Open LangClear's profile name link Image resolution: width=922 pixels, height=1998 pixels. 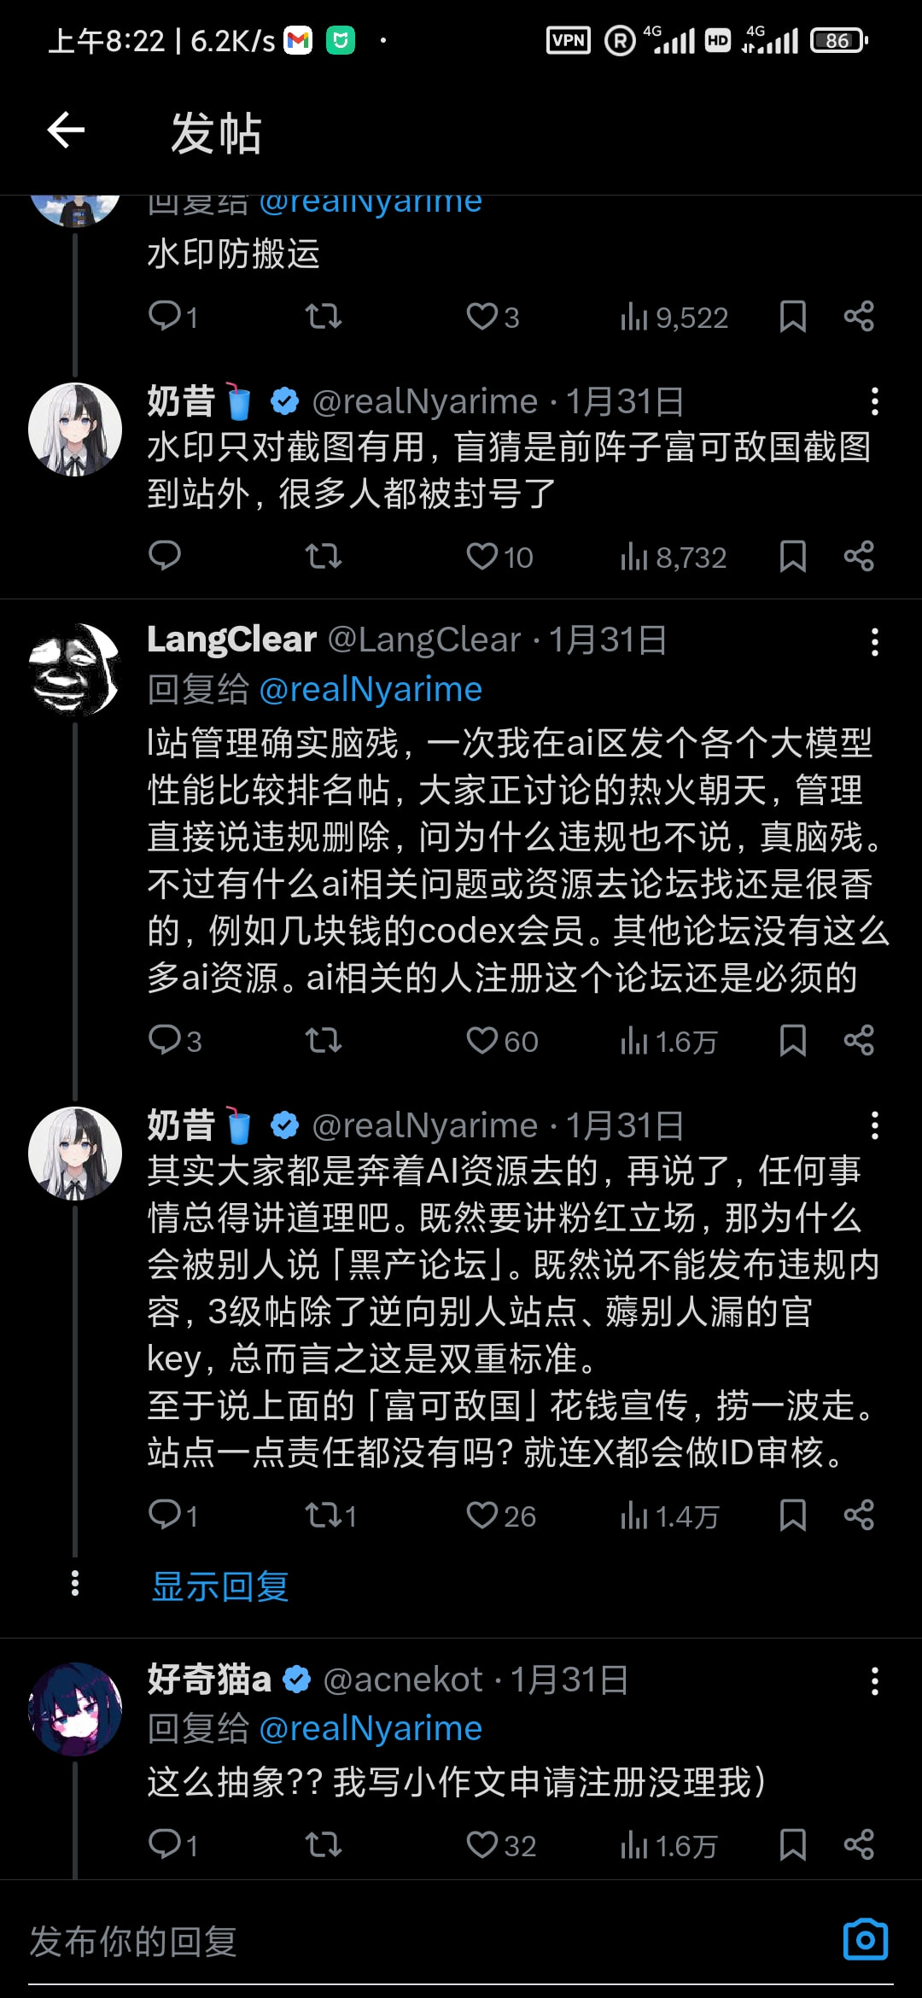231,640
